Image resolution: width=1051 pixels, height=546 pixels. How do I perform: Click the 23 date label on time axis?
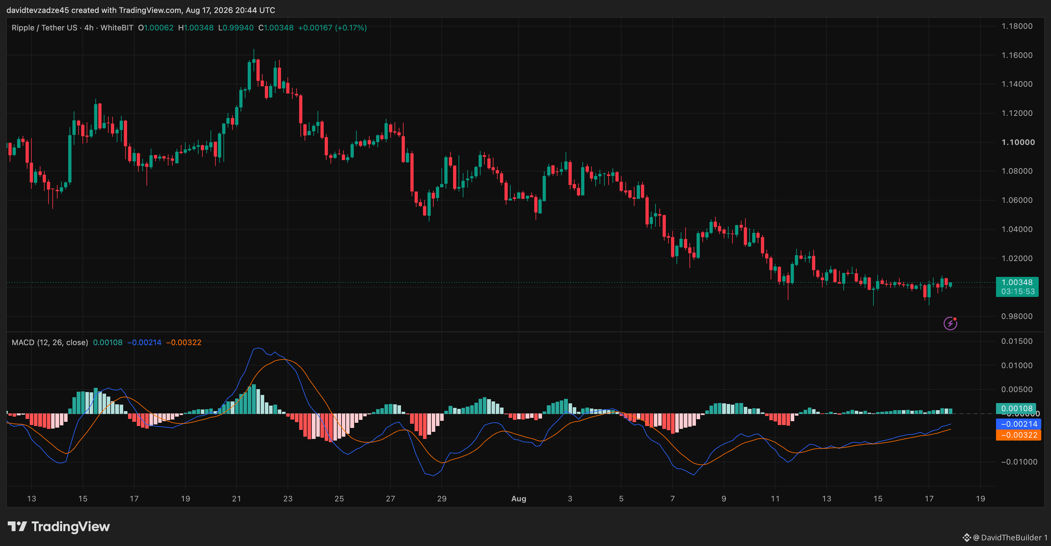click(x=288, y=499)
